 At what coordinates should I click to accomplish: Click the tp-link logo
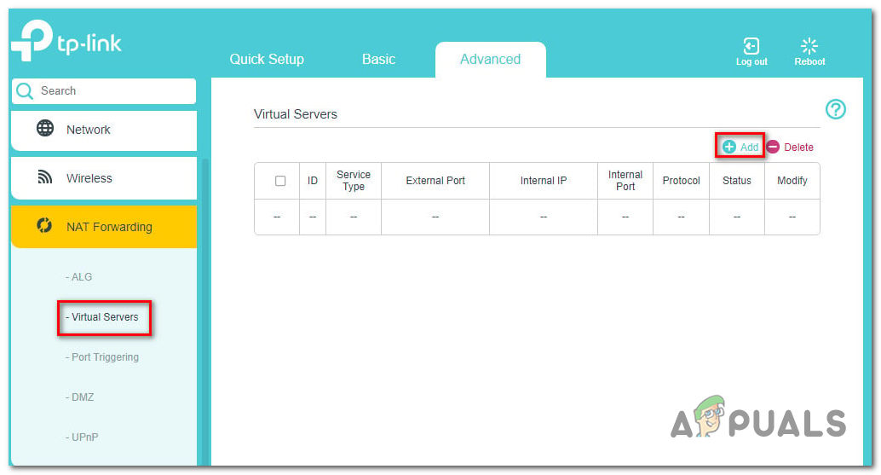(x=66, y=40)
